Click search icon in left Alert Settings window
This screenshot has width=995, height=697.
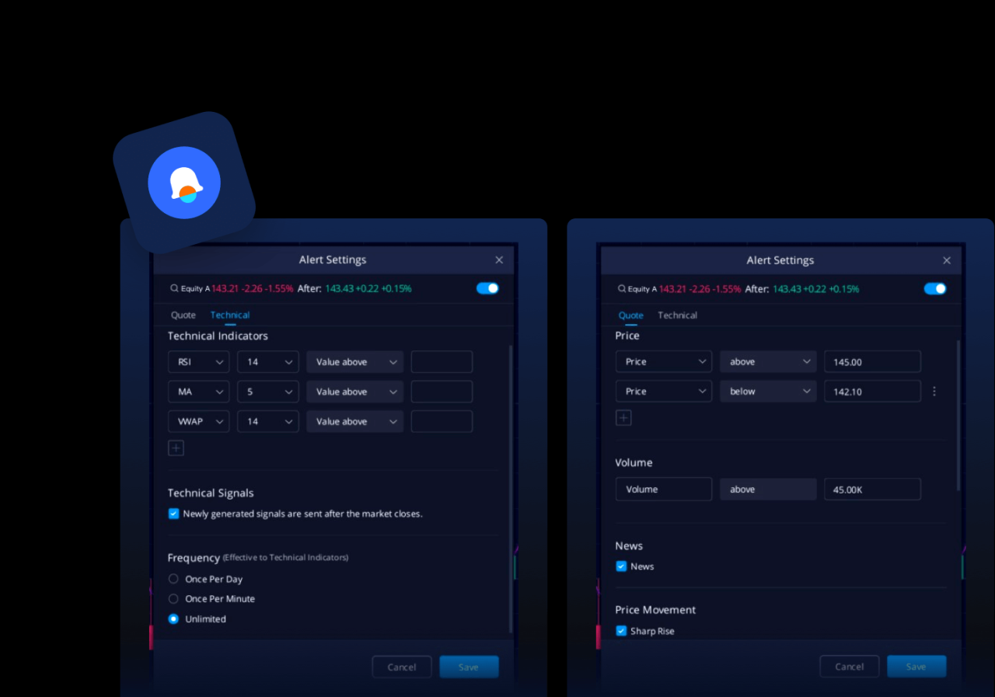(174, 288)
